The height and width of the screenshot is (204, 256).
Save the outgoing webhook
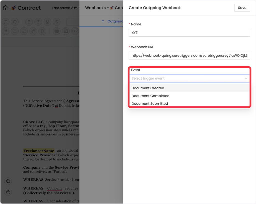click(x=242, y=8)
